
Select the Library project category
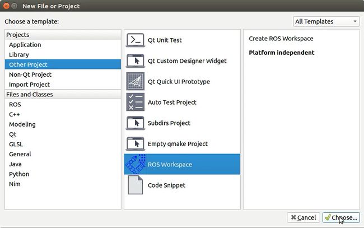(63, 54)
